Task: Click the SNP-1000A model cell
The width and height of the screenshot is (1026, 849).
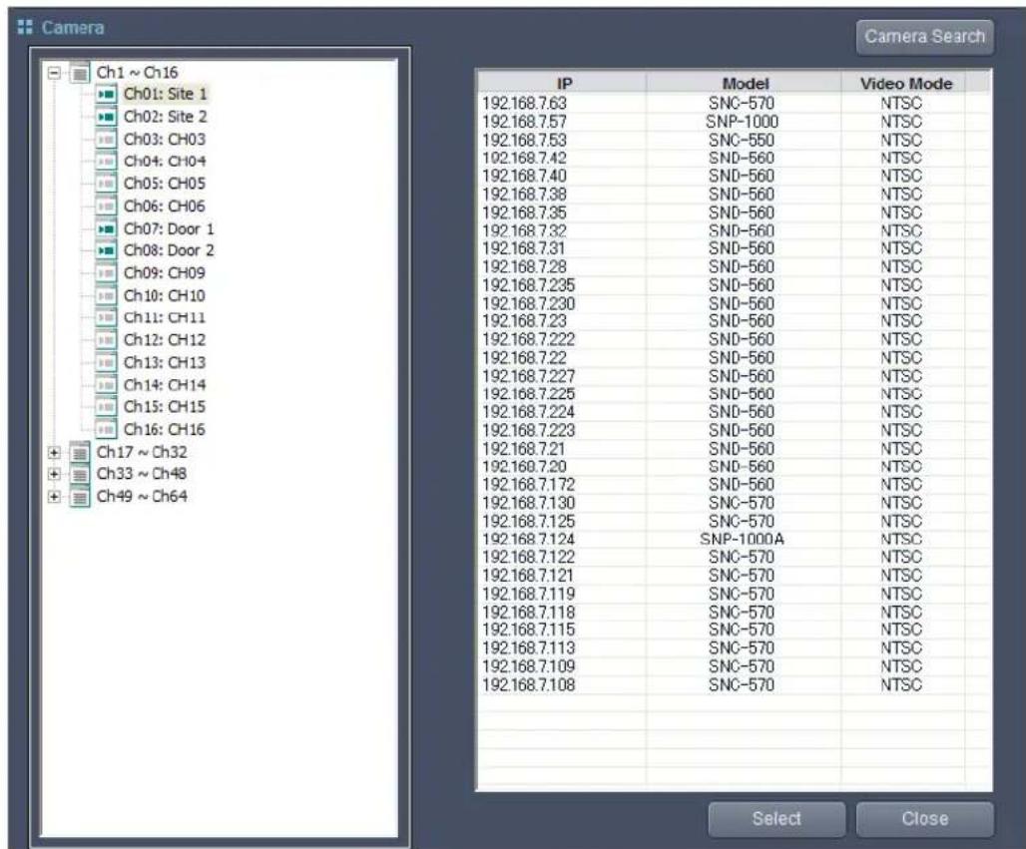Action: (x=742, y=540)
